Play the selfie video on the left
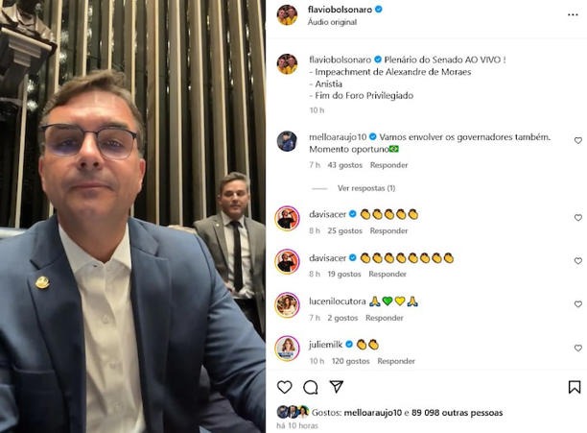The width and height of the screenshot is (587, 433). [132, 217]
